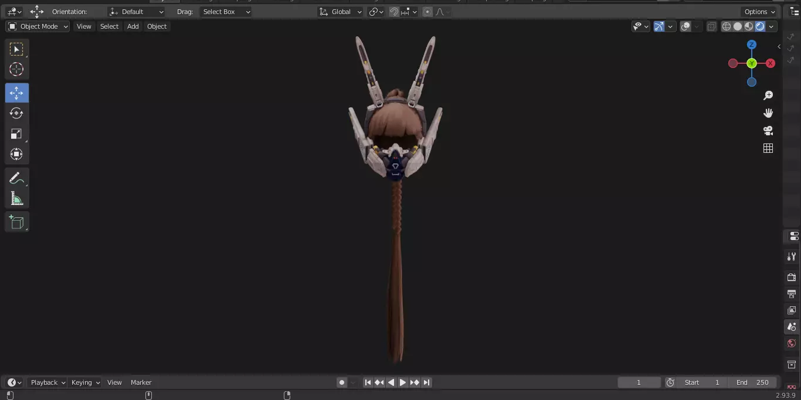Viewport: 801px width, 400px height.
Task: Expand the Options dropdown
Action: [x=759, y=12]
